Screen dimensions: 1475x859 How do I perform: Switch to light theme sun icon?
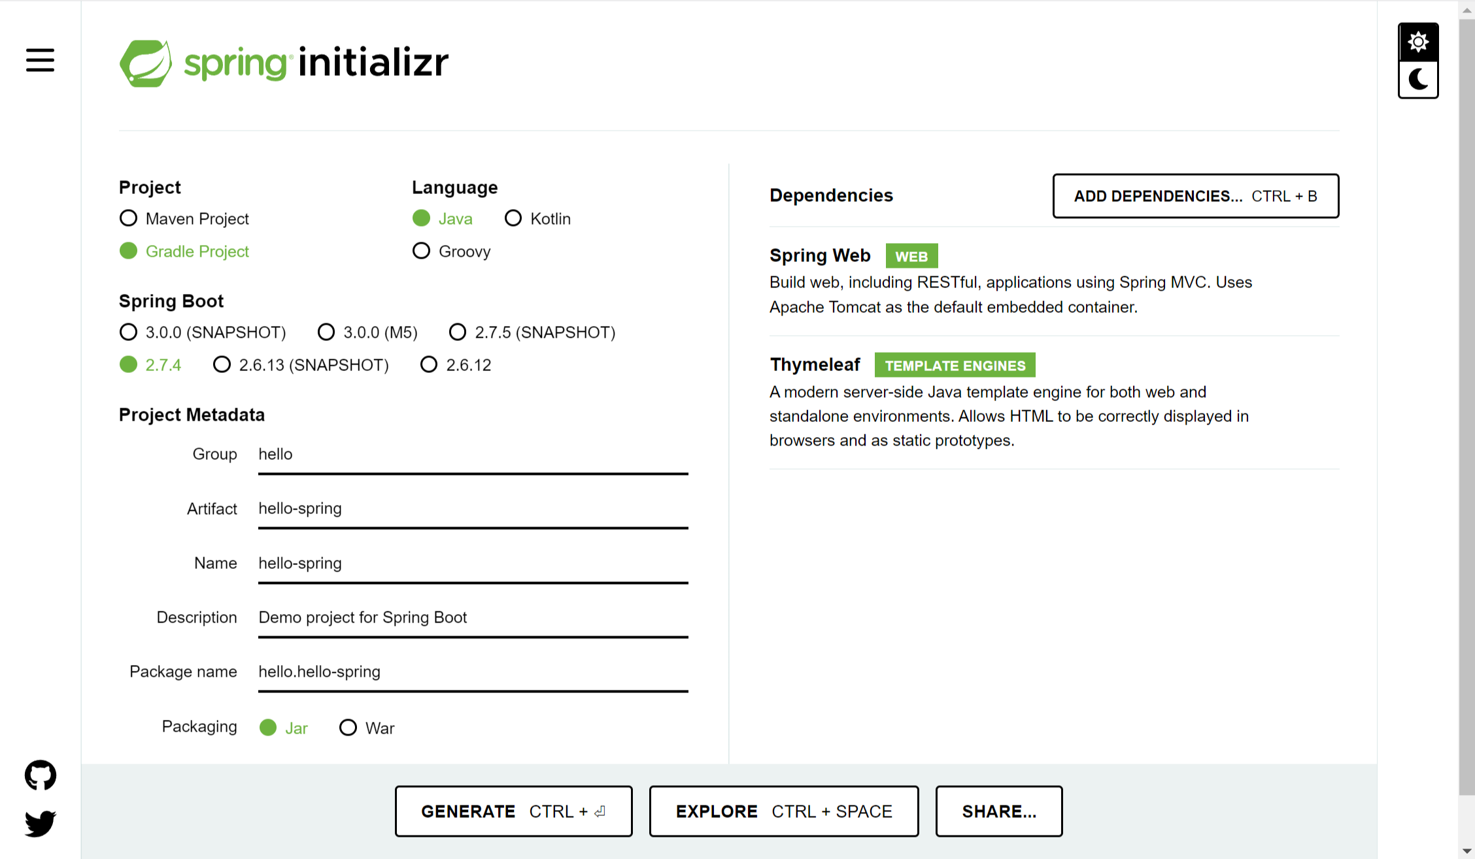1417,42
